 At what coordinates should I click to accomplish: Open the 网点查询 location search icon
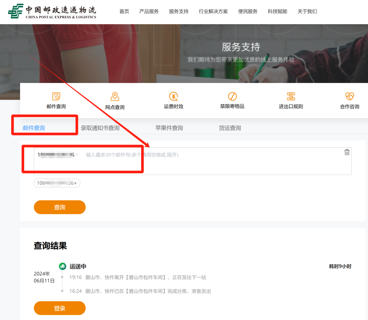pyautogui.click(x=115, y=97)
